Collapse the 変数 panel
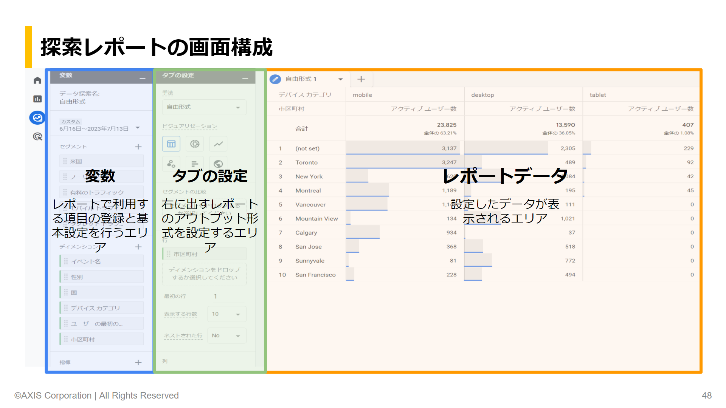 (x=142, y=78)
